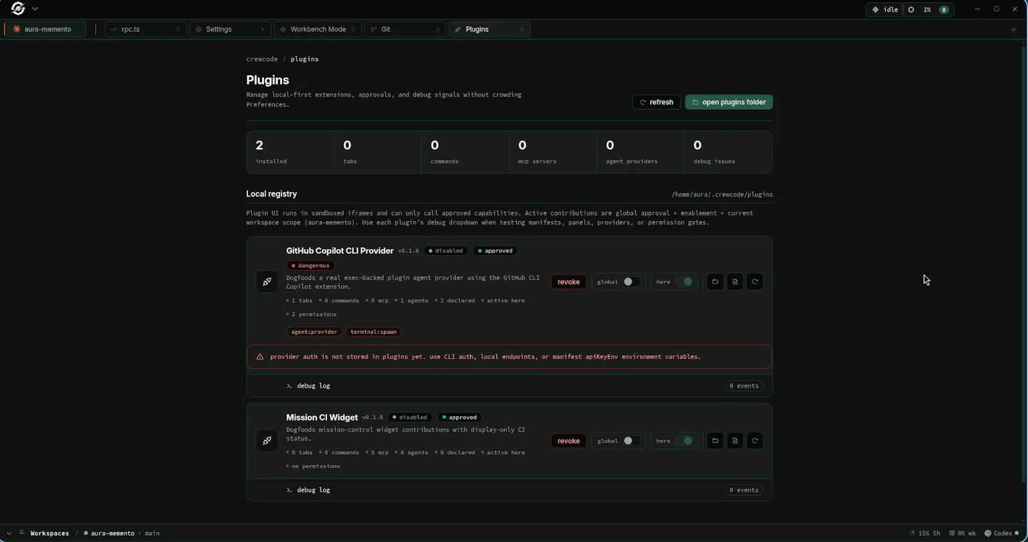Reload the GitHub Copilot CLI Provider plugin
This screenshot has height=542, width=1028.
[755, 282]
